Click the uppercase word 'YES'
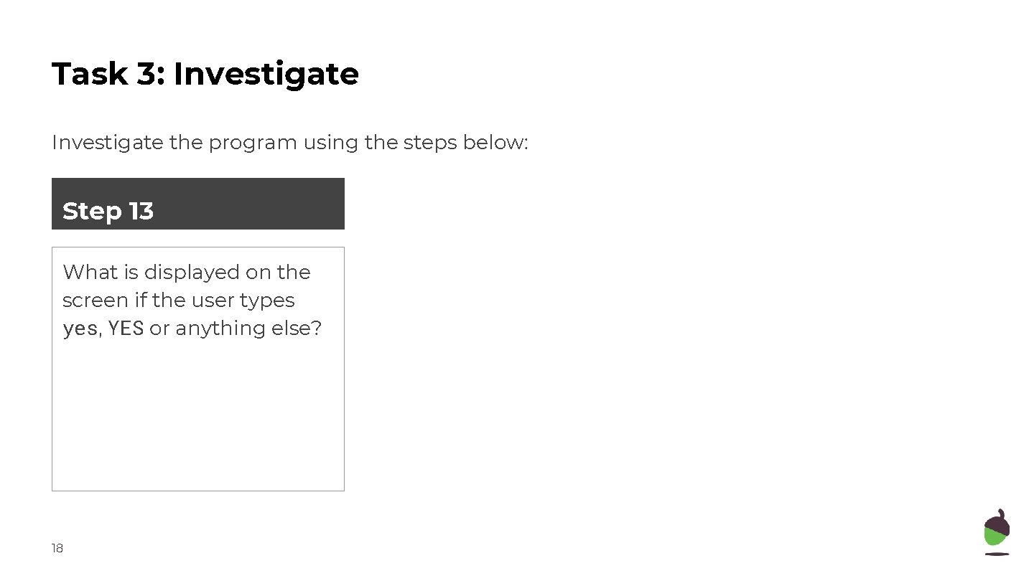Image resolution: width=1034 pixels, height=581 pixels. 126,329
